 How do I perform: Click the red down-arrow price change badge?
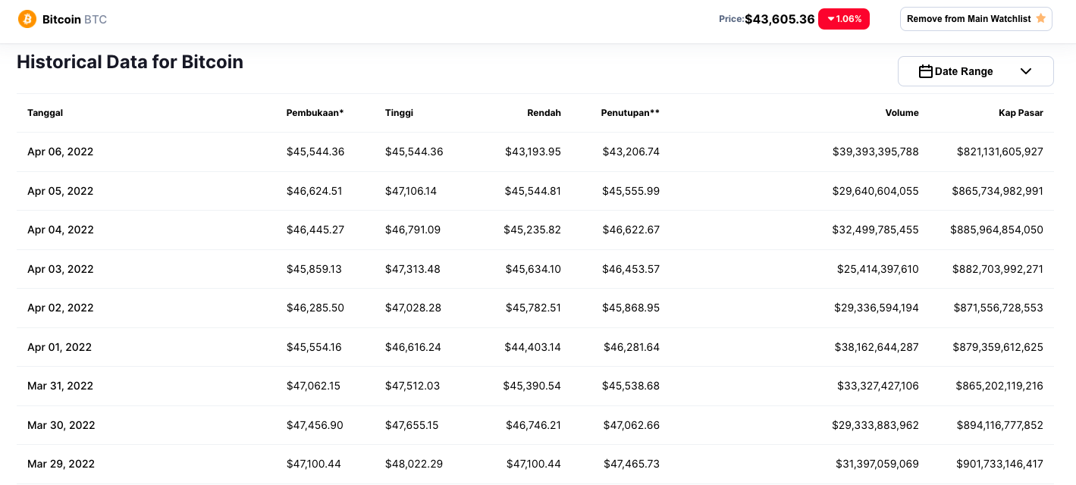tap(843, 19)
